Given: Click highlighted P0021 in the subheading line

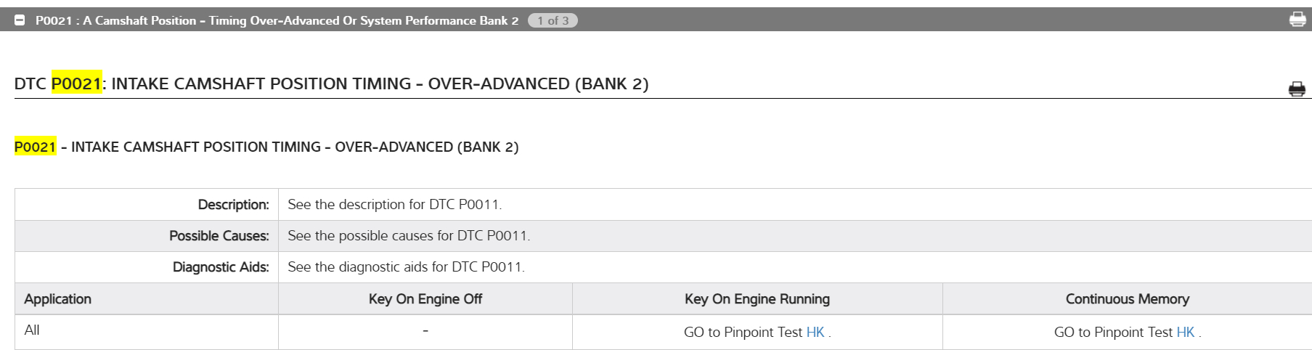Looking at the screenshot, I should pos(35,147).
